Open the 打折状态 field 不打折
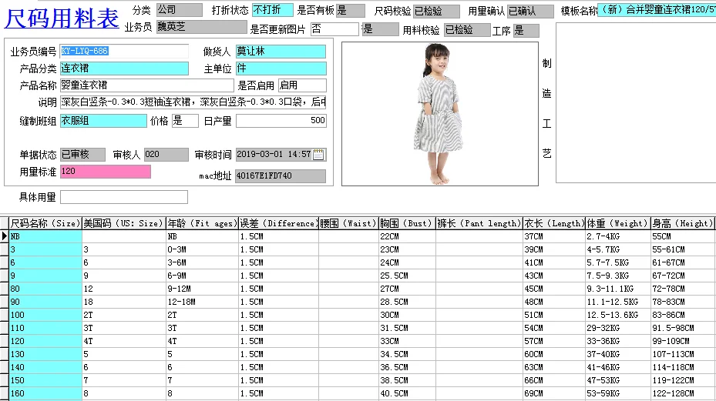The width and height of the screenshot is (716, 401). point(273,9)
